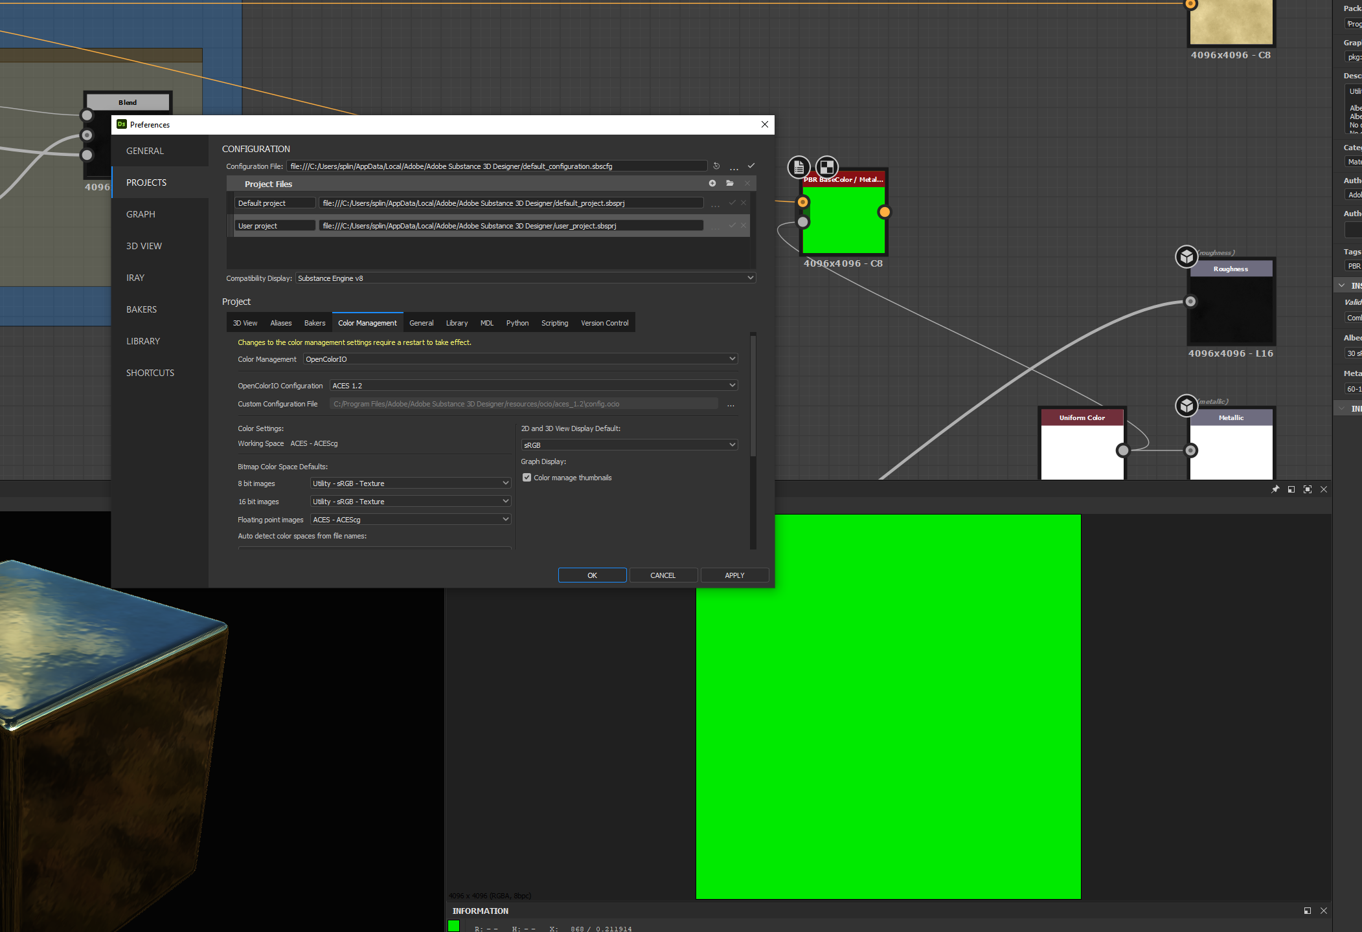Reset the configuration file to default
The image size is (1362, 932).
pyautogui.click(x=716, y=166)
